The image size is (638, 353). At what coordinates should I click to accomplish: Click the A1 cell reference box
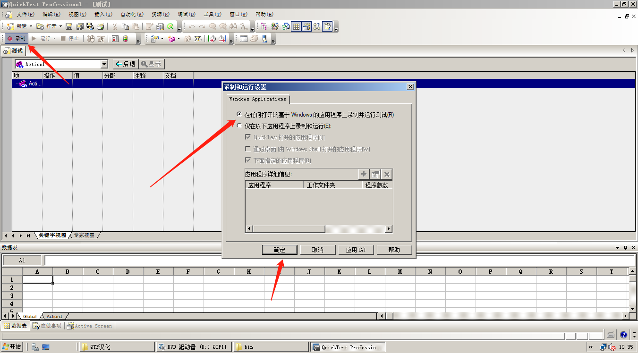click(22, 261)
